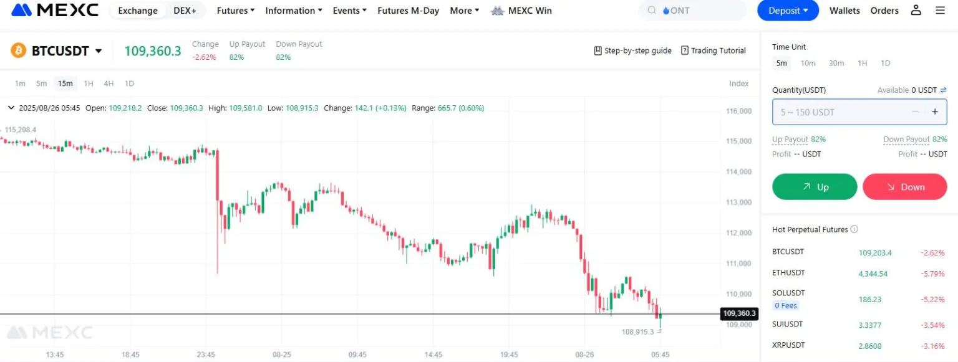The width and height of the screenshot is (958, 362).
Task: Click the Bitcoin coin icon beside BTCUSDT
Action: 18,51
